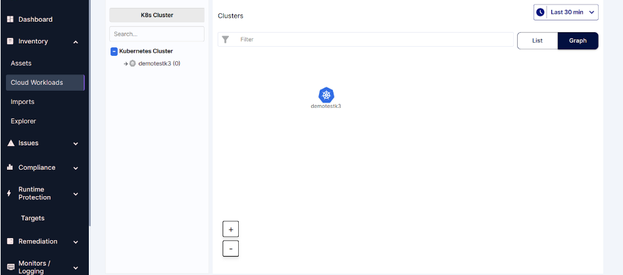Focus the Filter input field

click(x=366, y=39)
